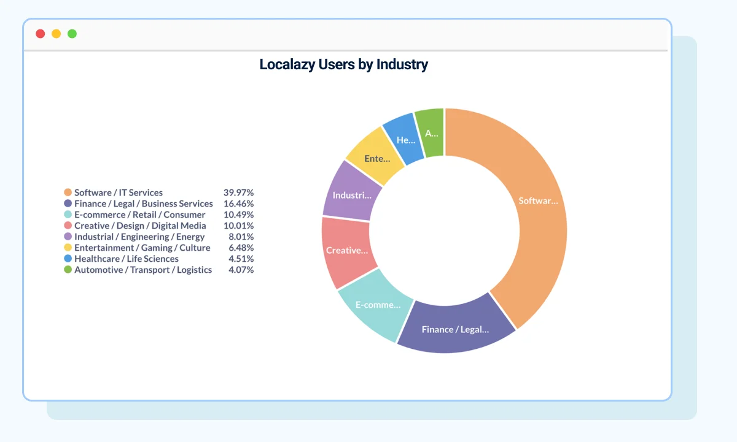Click the green Automotive / Transport legend dot
Image resolution: width=737 pixels, height=442 pixels.
click(x=68, y=270)
